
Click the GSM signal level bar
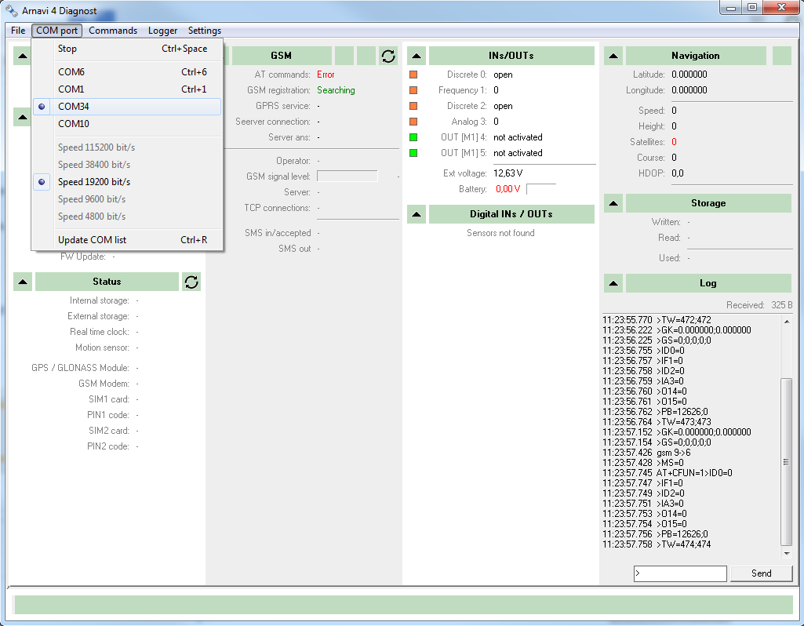[x=347, y=177]
